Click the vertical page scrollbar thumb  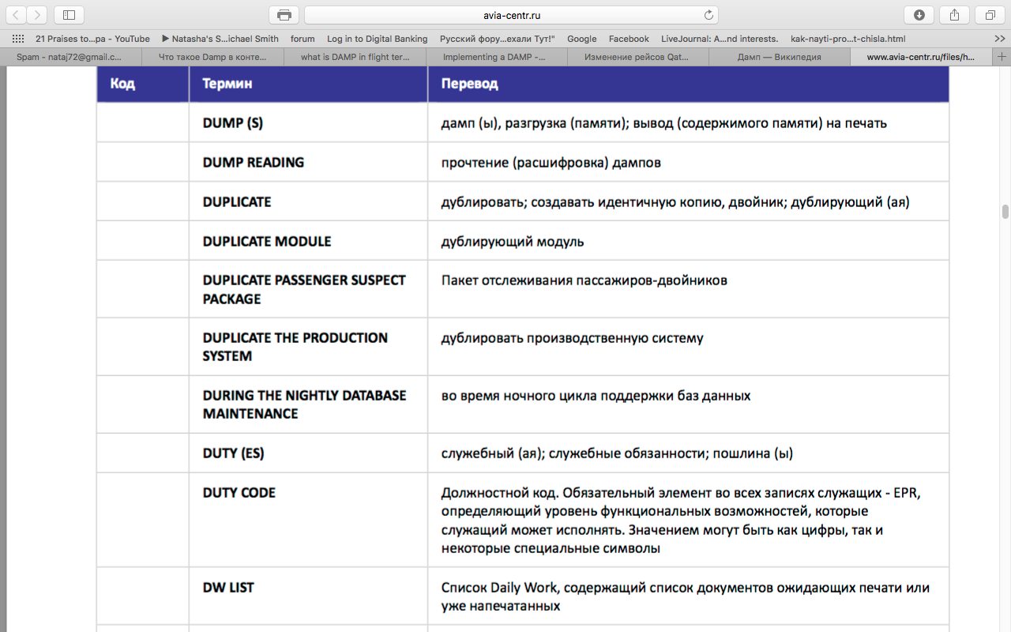pyautogui.click(x=1005, y=212)
